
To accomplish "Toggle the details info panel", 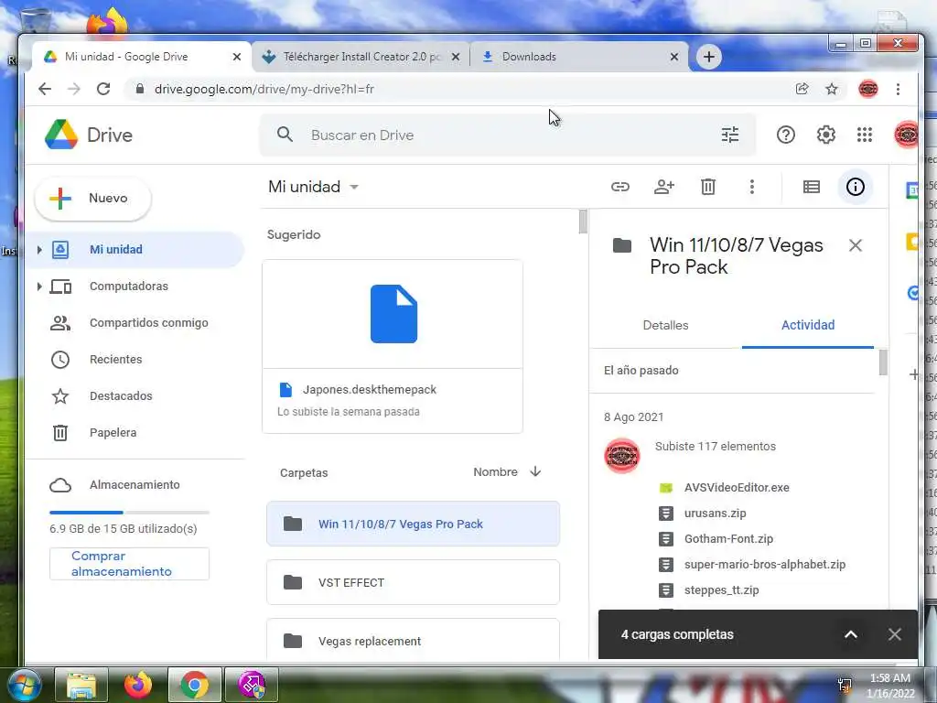I will (x=856, y=187).
